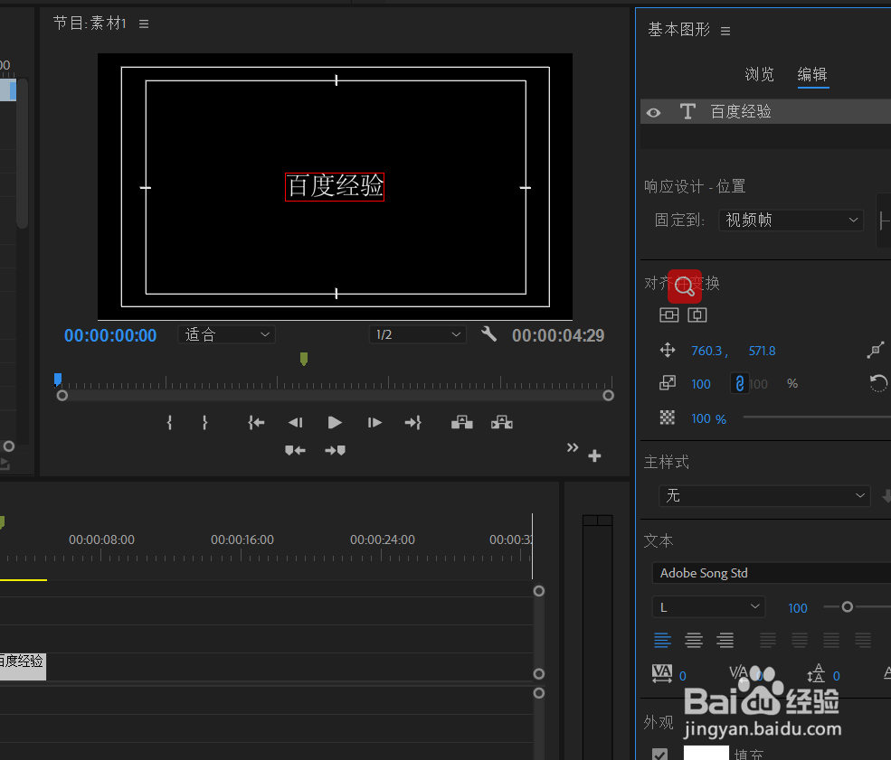Select right align text
This screenshot has height=760, width=891.
click(x=725, y=640)
